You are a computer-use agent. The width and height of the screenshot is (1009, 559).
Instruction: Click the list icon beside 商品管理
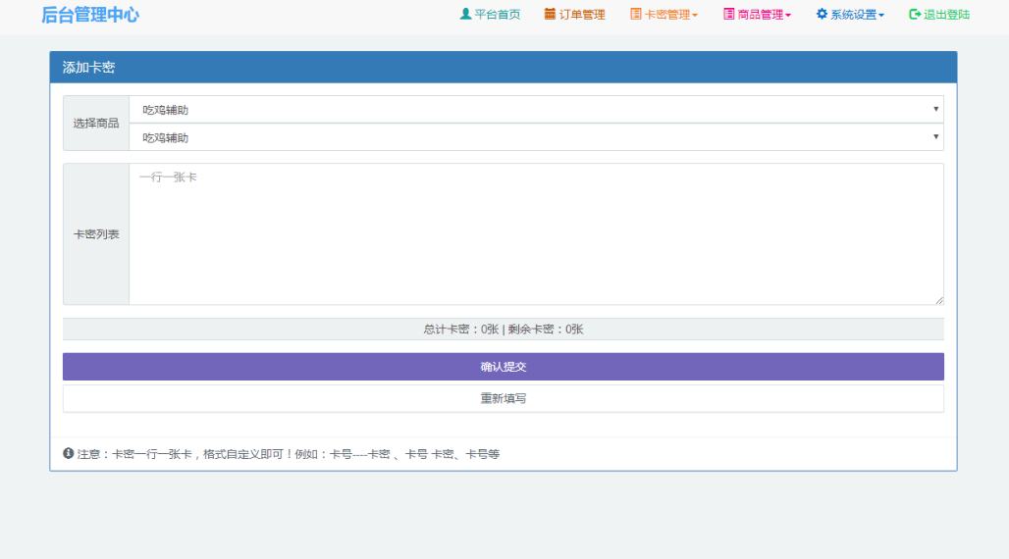click(728, 15)
